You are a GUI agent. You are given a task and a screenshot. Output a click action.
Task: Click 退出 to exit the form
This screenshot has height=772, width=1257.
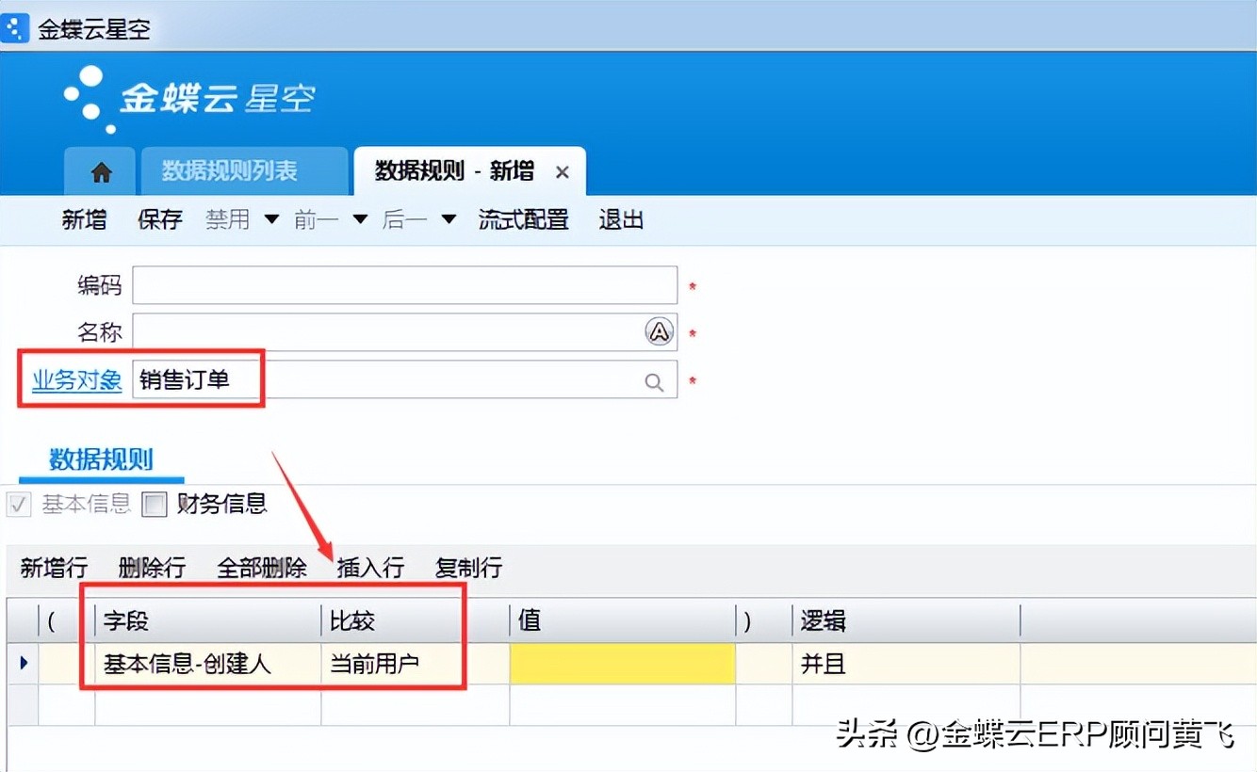pos(621,220)
